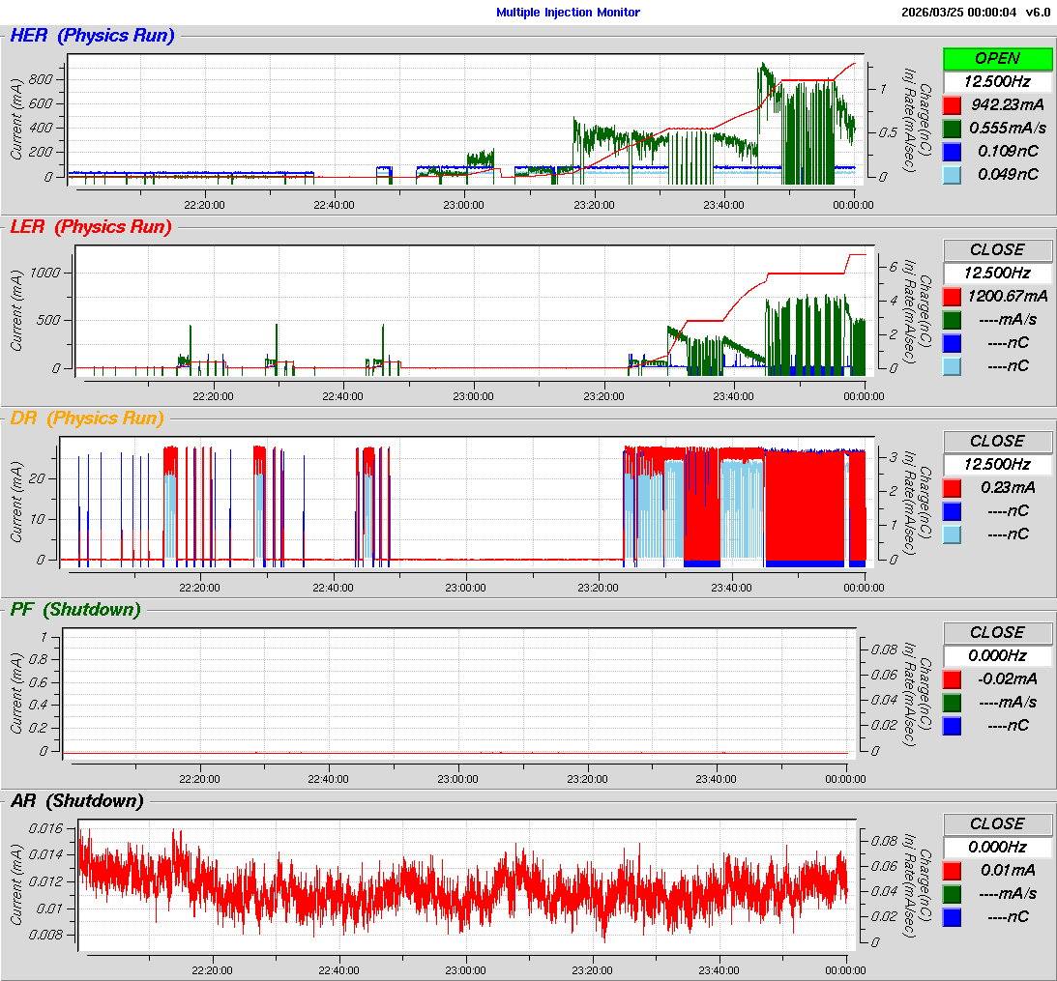Click the DR (Physics Run) panel heading
The image size is (1057, 981).
pyautogui.click(x=87, y=418)
